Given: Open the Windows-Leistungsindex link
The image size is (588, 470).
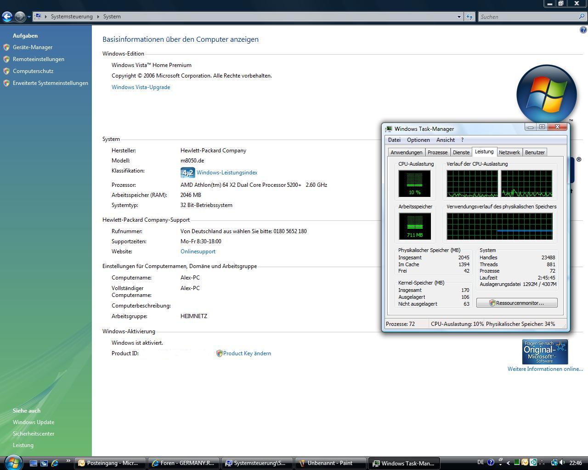Looking at the screenshot, I should [227, 173].
